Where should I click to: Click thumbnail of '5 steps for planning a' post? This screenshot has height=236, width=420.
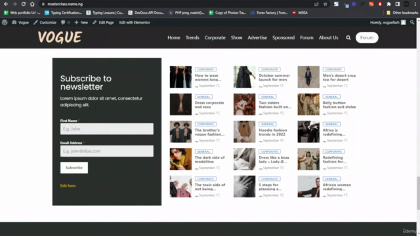pos(244,186)
